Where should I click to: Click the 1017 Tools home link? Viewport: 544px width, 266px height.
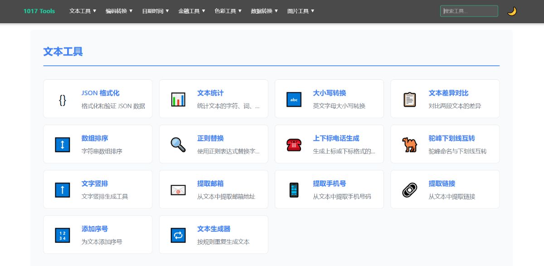(x=39, y=10)
